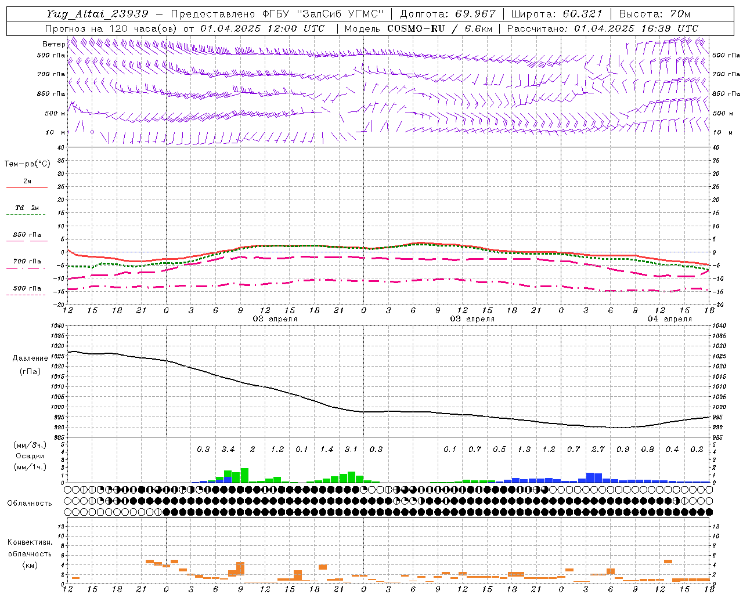The image size is (743, 594).
Task: Click the Конвективн. panel label
Action: click(30, 542)
